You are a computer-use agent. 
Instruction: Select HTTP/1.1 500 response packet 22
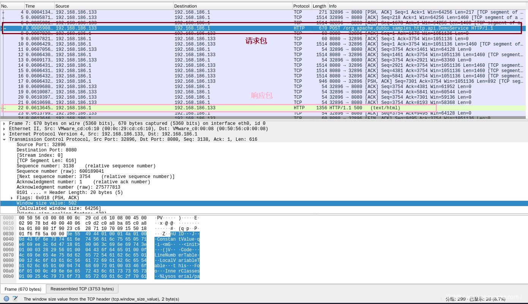228,108
